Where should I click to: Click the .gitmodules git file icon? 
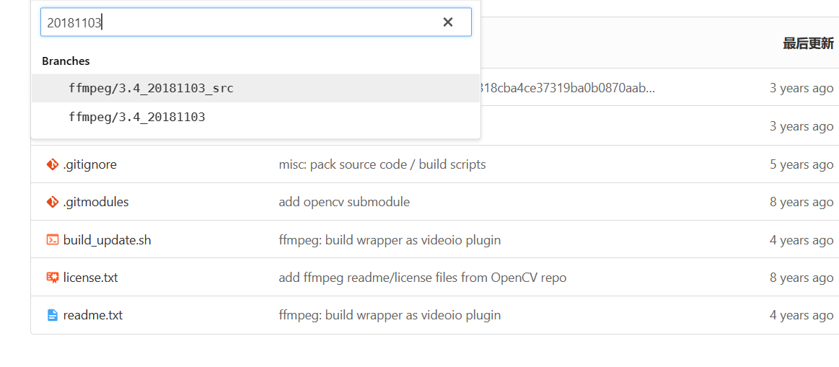point(52,202)
